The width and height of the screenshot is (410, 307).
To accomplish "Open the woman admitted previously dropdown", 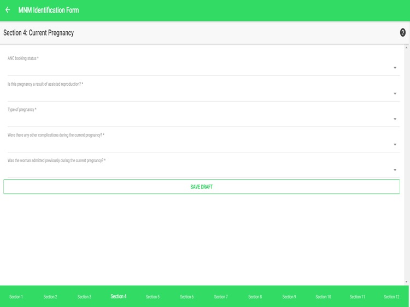I will pos(204,170).
